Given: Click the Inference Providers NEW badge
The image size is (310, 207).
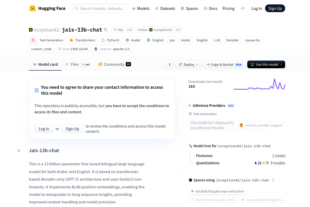Looking at the screenshot, I should (231, 106).
